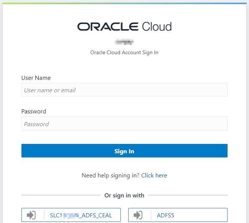Click the sign-in arrow icon on SLC ADFS_CEAL
Viewport: 249px width, 223px height.
pos(31,215)
